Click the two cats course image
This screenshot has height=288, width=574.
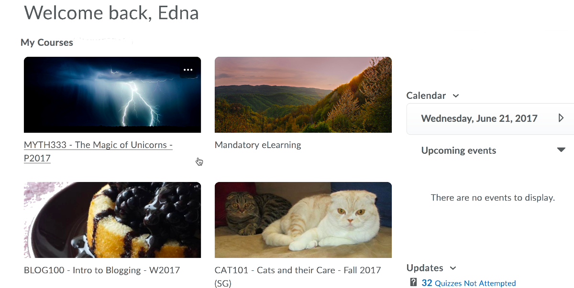(303, 220)
